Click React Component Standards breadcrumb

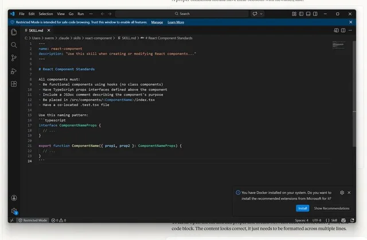[x=166, y=38]
